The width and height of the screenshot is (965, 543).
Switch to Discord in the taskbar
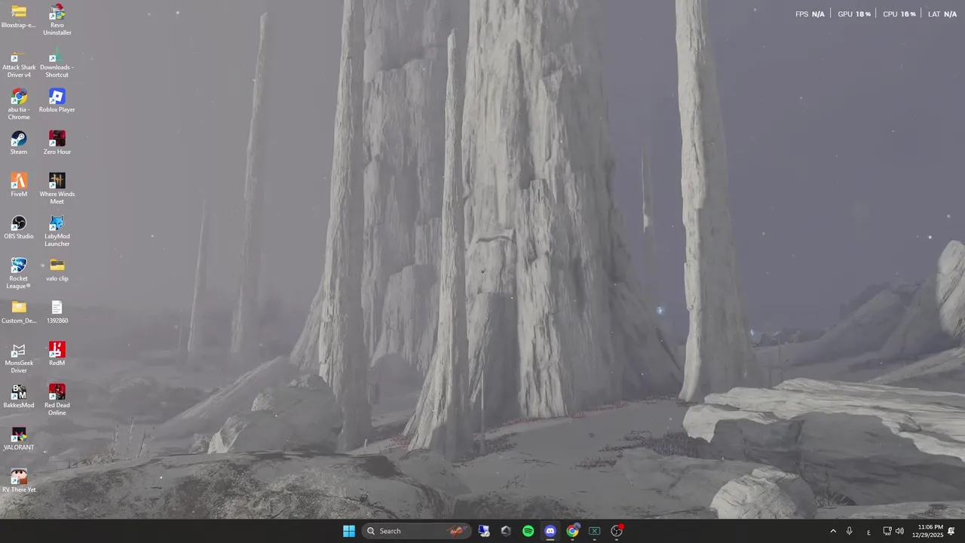[x=550, y=531]
